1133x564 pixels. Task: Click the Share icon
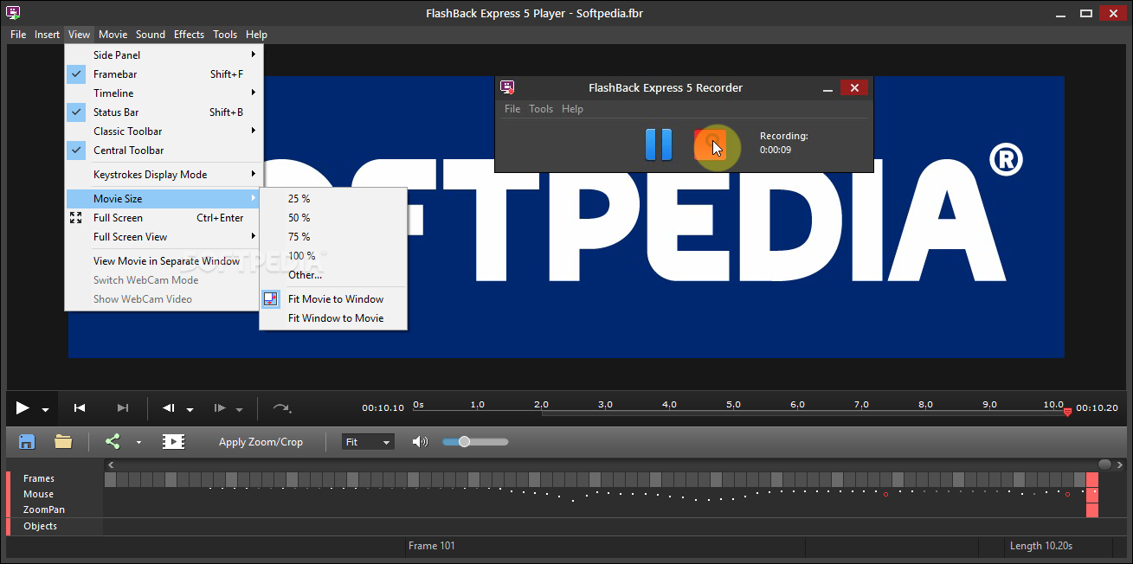[x=113, y=442]
